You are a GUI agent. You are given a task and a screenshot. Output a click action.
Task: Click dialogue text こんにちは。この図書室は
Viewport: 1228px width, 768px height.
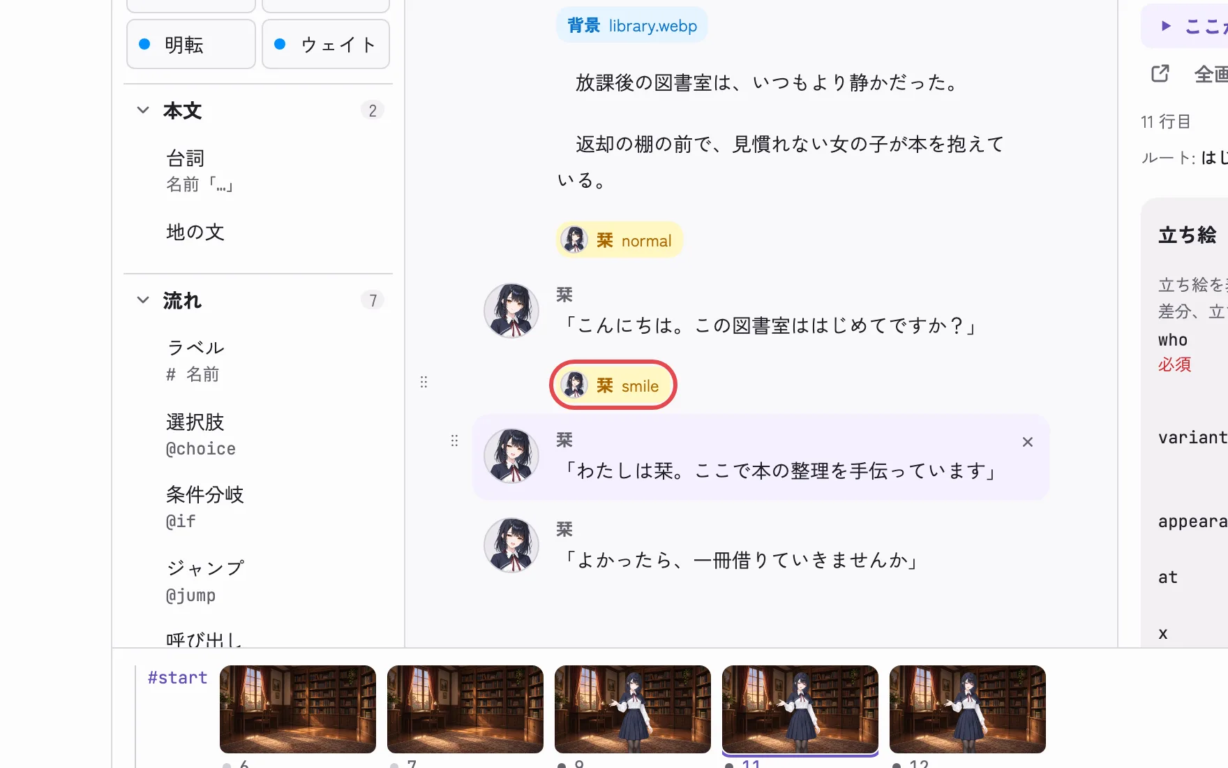[769, 325]
